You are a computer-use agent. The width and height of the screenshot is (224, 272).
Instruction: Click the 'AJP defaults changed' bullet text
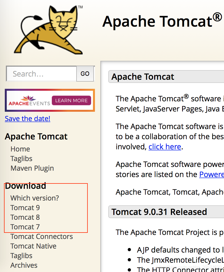point(181,250)
